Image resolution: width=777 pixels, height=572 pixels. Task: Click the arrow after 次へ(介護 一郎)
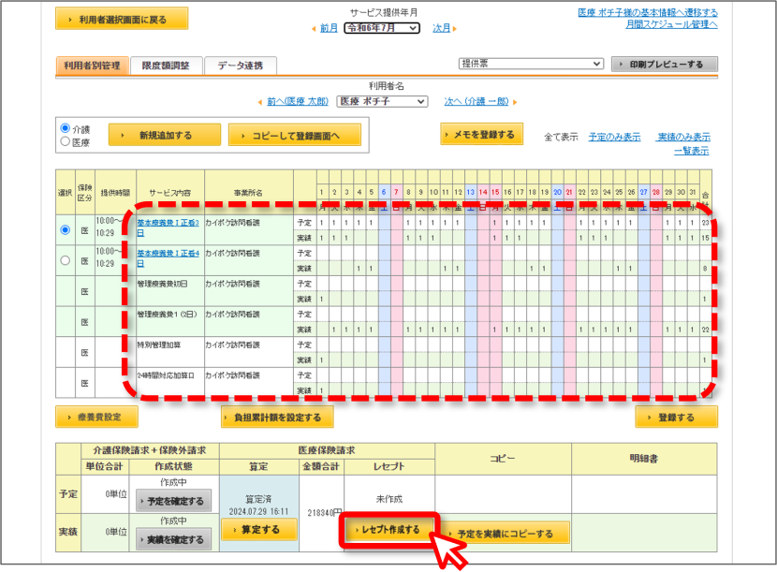pos(515,102)
